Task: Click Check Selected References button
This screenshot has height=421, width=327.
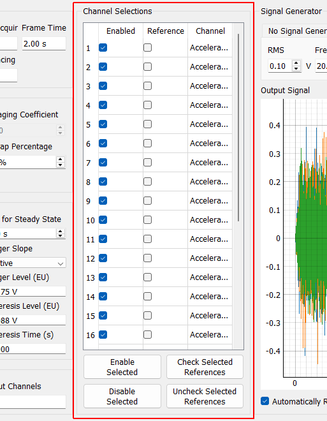Action: [205, 367]
